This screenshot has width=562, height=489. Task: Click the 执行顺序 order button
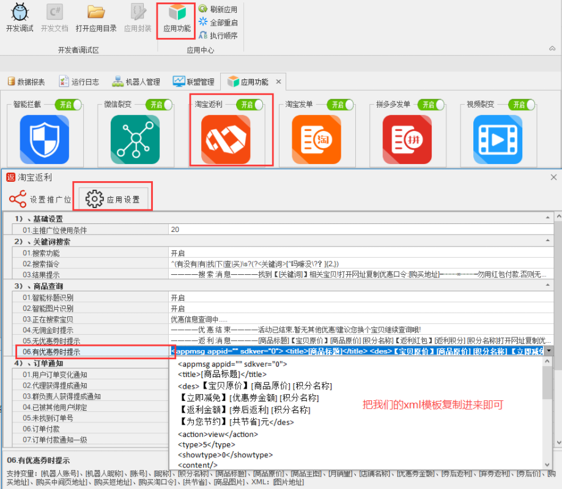tap(218, 35)
